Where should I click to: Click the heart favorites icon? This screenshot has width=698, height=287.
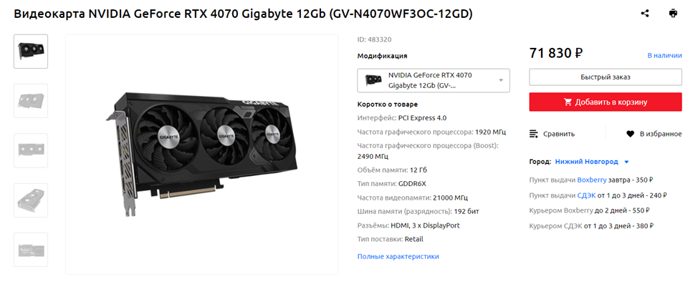pos(630,134)
